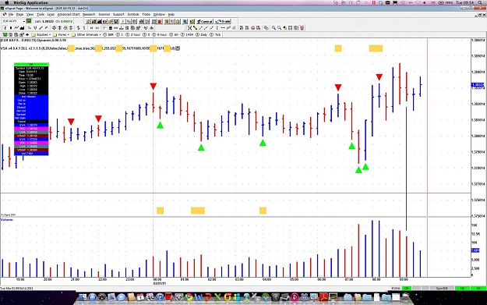Click the eraser line tool icon
This screenshot has width=487, height=305.
pyautogui.click(x=228, y=28)
